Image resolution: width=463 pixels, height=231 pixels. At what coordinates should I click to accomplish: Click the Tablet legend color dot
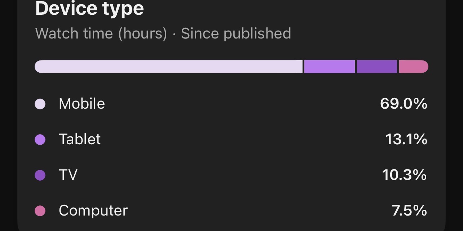40,140
